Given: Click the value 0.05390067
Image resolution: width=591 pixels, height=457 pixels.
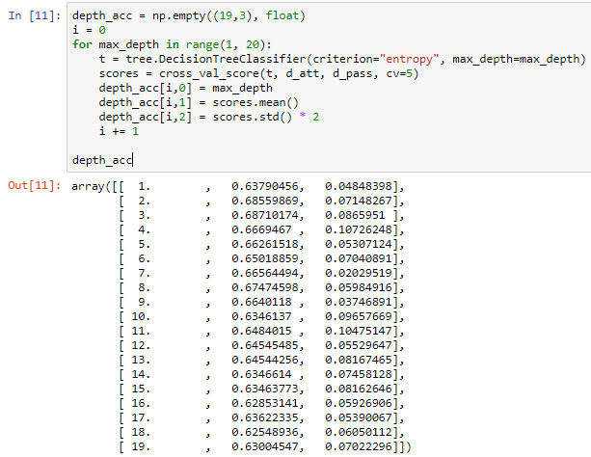Looking at the screenshot, I should point(359,417).
